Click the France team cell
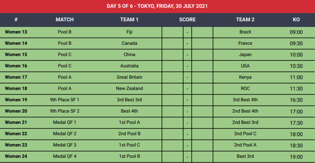 pos(245,43)
